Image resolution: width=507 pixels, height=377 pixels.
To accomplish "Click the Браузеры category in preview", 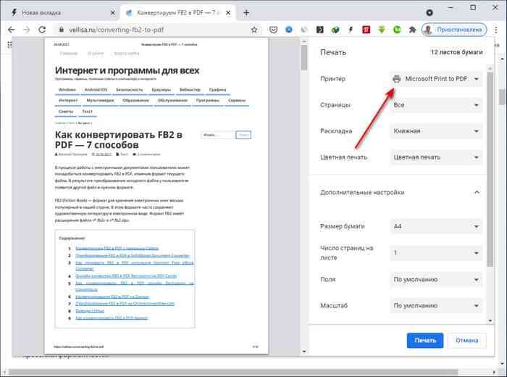I will coord(161,90).
